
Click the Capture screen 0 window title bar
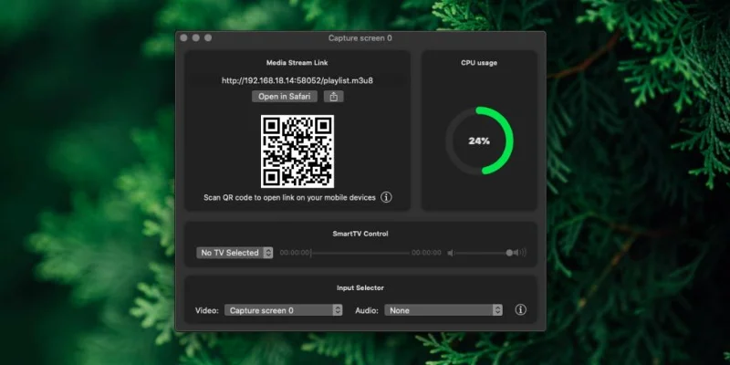point(360,37)
